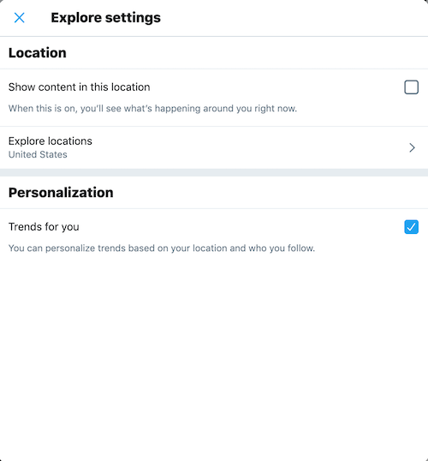Click the Personalization section heading
Image resolution: width=428 pixels, height=461 pixels.
tap(61, 193)
